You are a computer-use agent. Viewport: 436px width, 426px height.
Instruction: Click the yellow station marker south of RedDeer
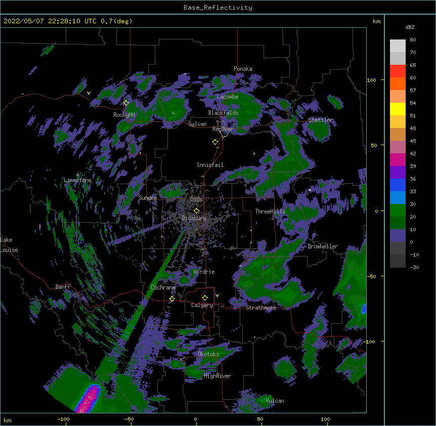tap(215, 142)
